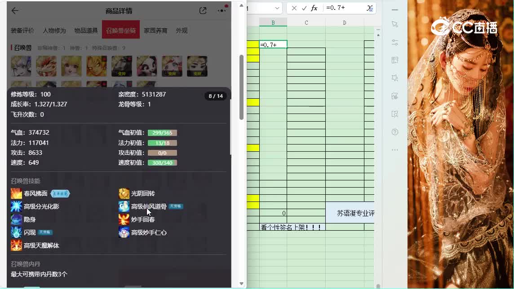The height and width of the screenshot is (289, 514).
Task: Select column C header
Action: 306,22
